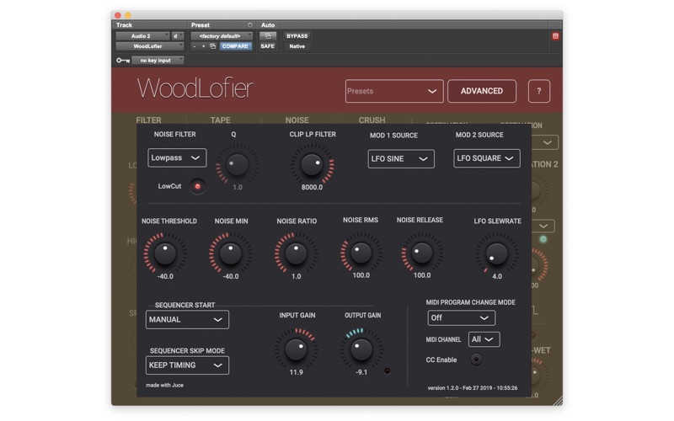Select the FILTER section tab
674x421 pixels.
pyautogui.click(x=149, y=120)
